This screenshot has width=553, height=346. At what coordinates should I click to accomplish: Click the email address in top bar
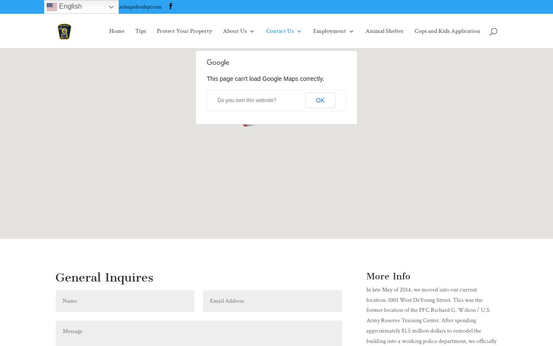[x=140, y=7]
